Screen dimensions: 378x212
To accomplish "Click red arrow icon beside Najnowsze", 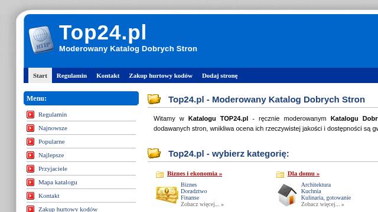I will click(x=30, y=128).
